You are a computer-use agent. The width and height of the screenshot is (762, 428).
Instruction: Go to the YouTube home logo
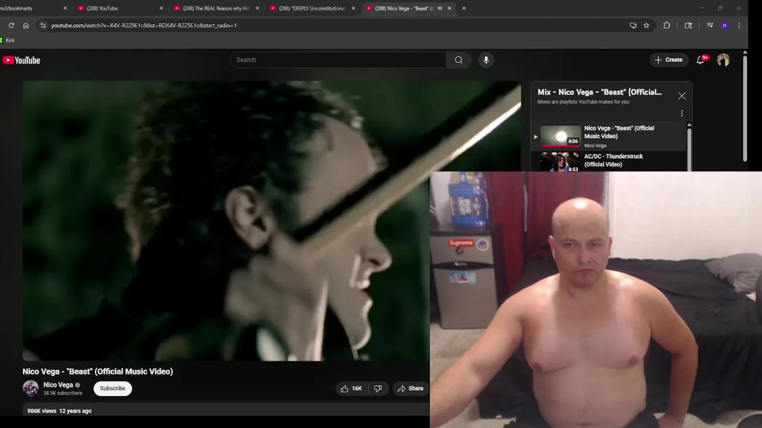21,60
